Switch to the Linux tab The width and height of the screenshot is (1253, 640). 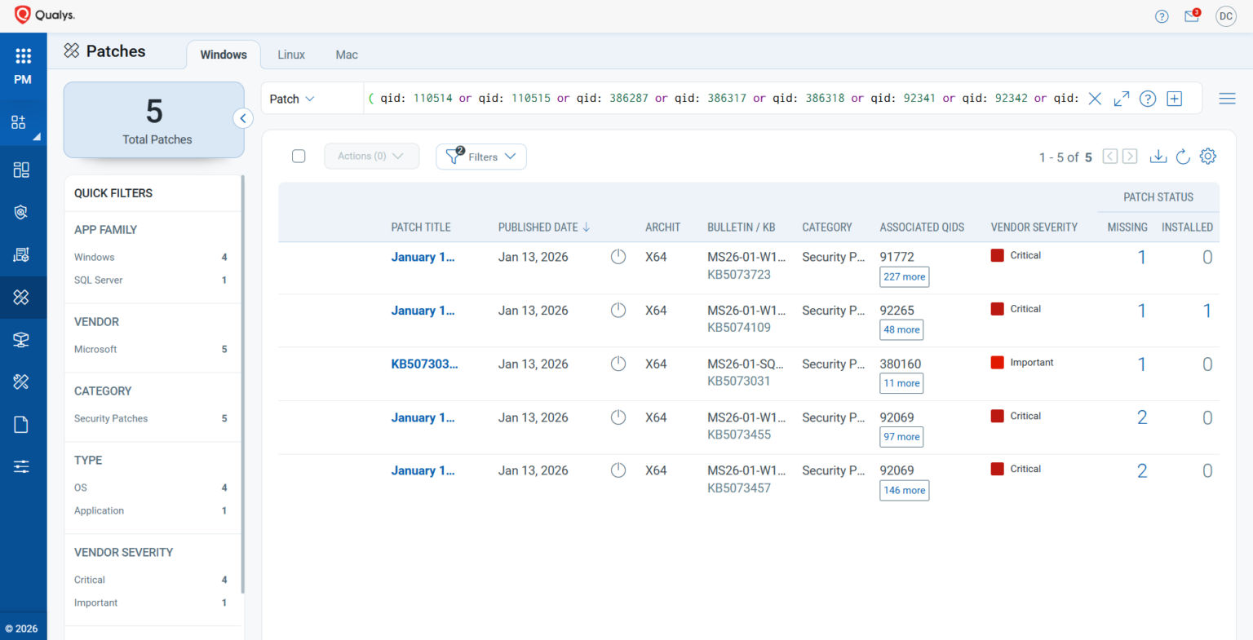click(x=291, y=55)
